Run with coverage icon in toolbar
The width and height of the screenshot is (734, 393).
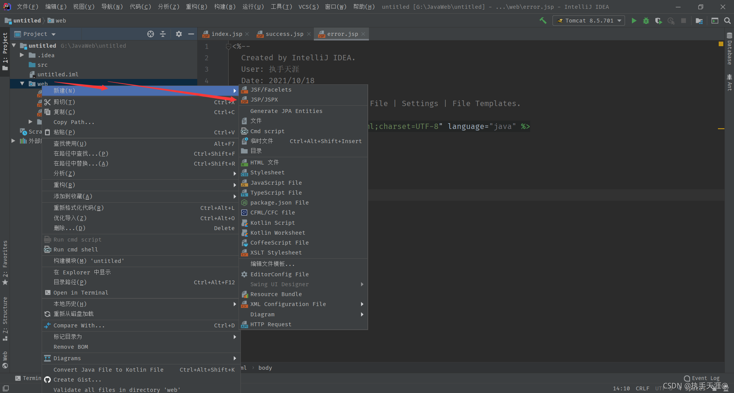coord(658,21)
